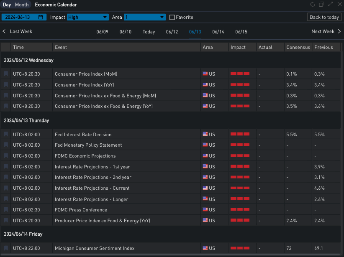The width and height of the screenshot is (344, 257).
Task: Open the Impact dropdown set to High
Action: click(87, 17)
